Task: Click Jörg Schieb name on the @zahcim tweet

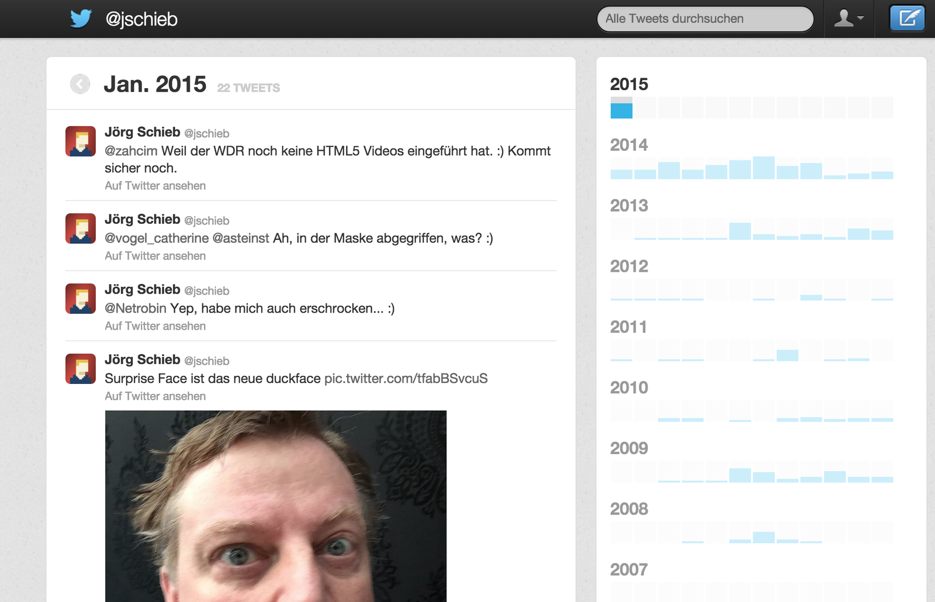Action: [142, 132]
